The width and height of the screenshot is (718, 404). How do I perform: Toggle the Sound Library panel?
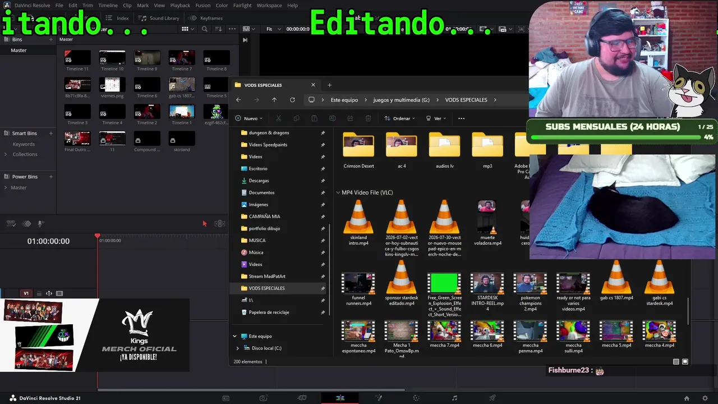coord(159,18)
